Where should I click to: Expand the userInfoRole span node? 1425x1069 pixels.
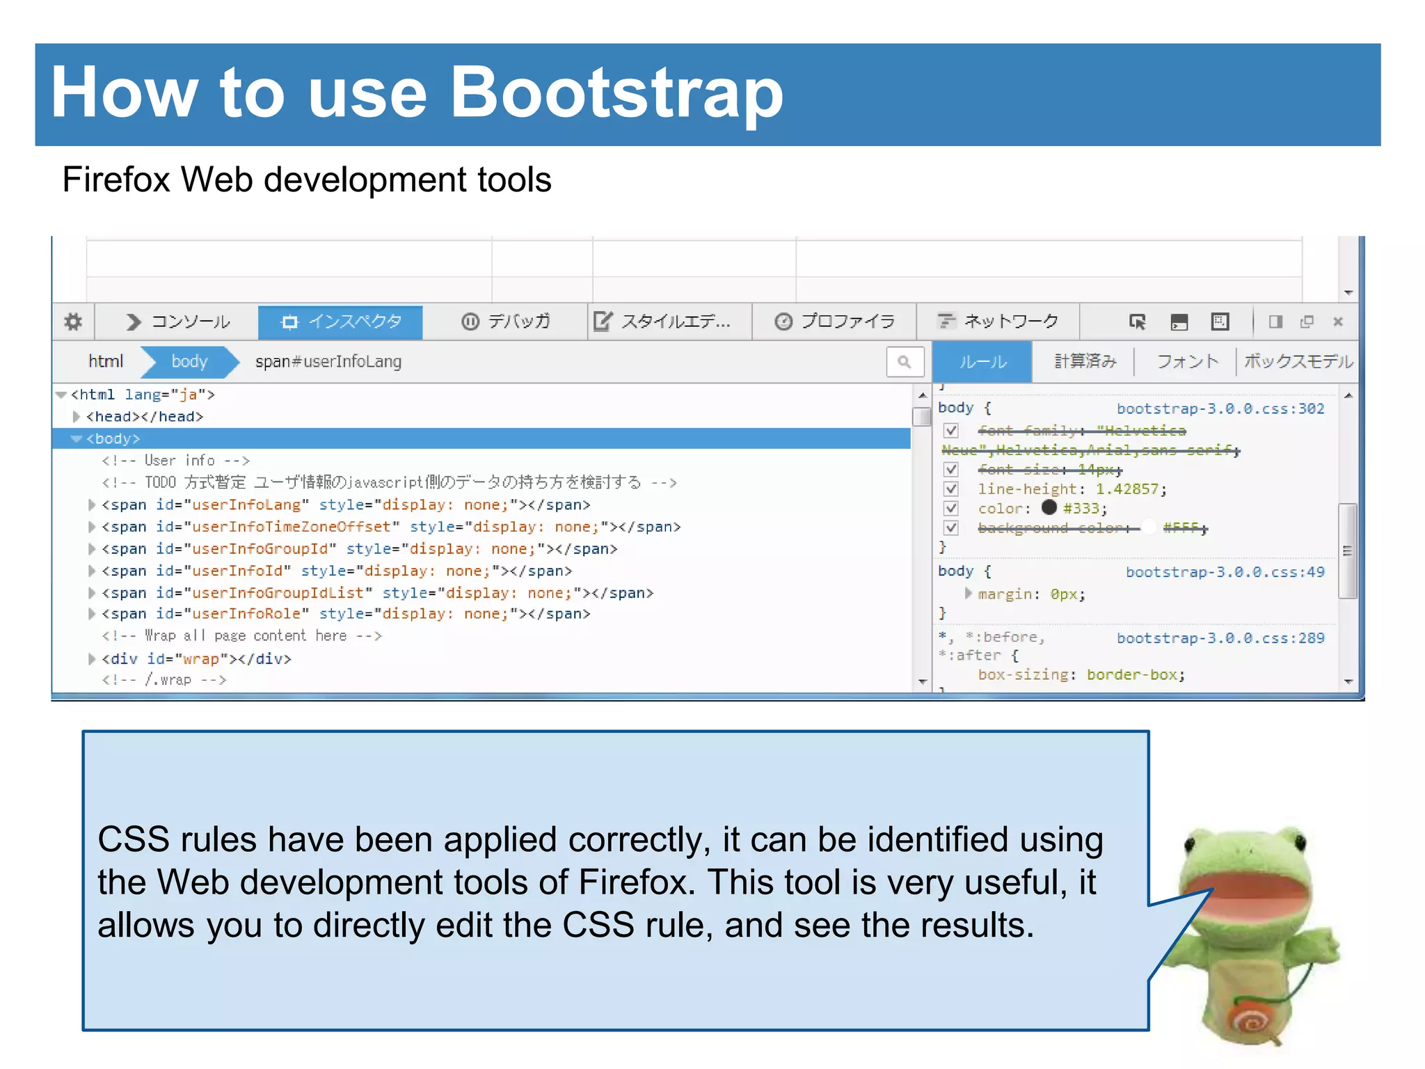[92, 614]
